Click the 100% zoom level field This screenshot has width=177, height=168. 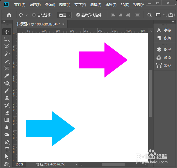coord(20,164)
